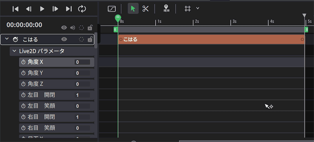Step back one frame
This screenshot has width=314, height=142.
(29, 9)
